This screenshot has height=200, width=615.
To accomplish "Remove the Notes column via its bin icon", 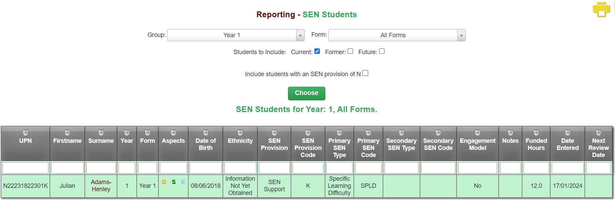I will (511, 133).
